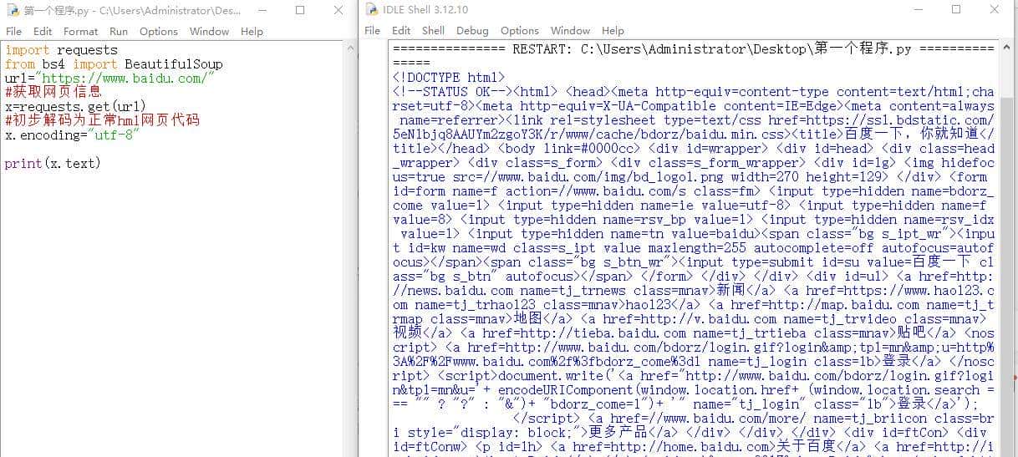1018x457 pixels.
Task: Click the 'import requests' code line
Action: (61, 50)
